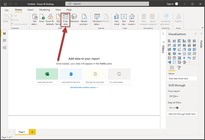Select the Pie chart visualization
Viewport: 205px width, 140px height.
click(x=184, y=49)
